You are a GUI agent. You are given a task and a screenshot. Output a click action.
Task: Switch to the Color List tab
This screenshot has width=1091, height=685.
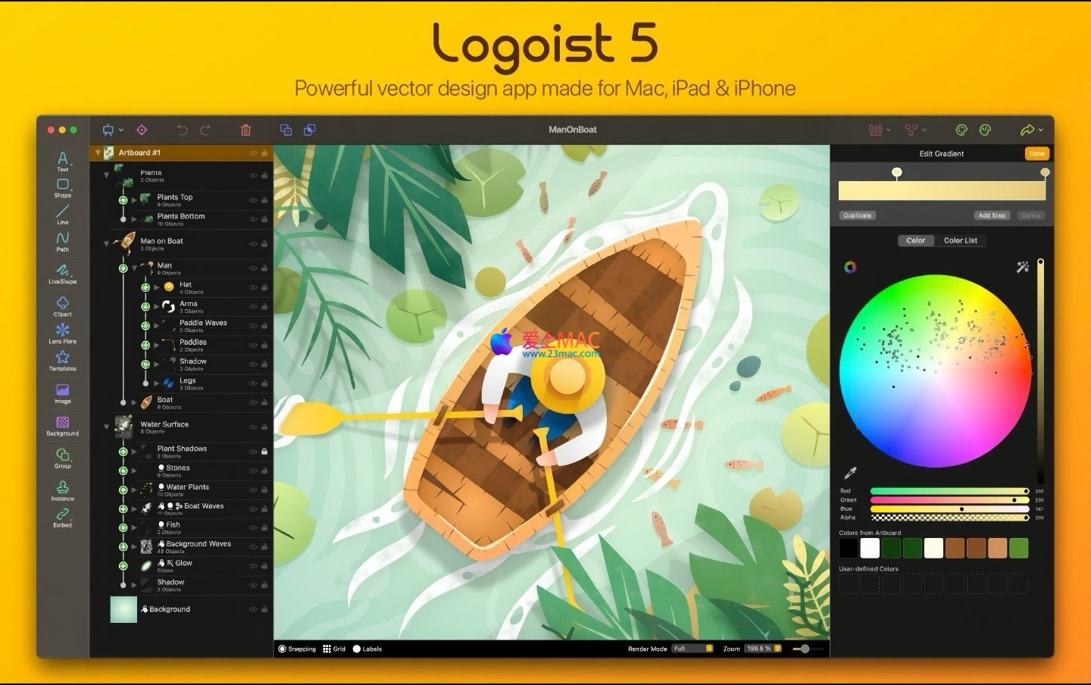(x=960, y=240)
